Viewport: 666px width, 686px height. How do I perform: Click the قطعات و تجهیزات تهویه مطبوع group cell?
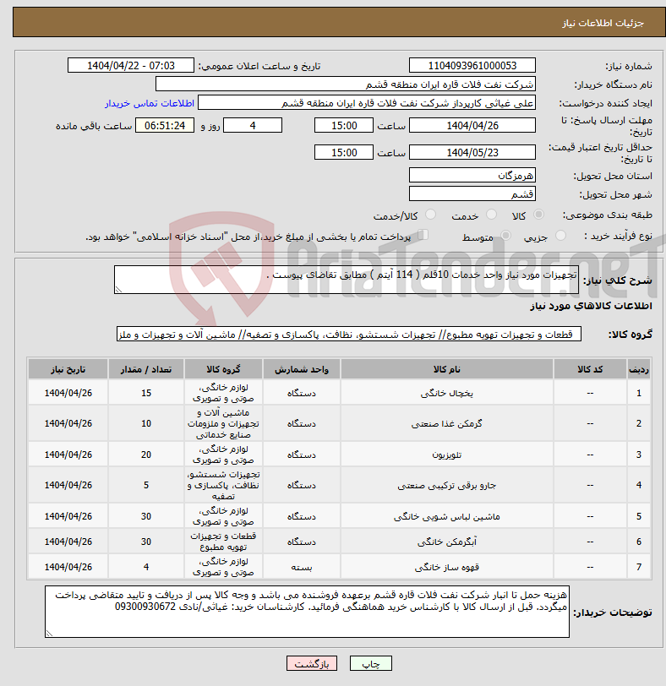click(x=223, y=542)
